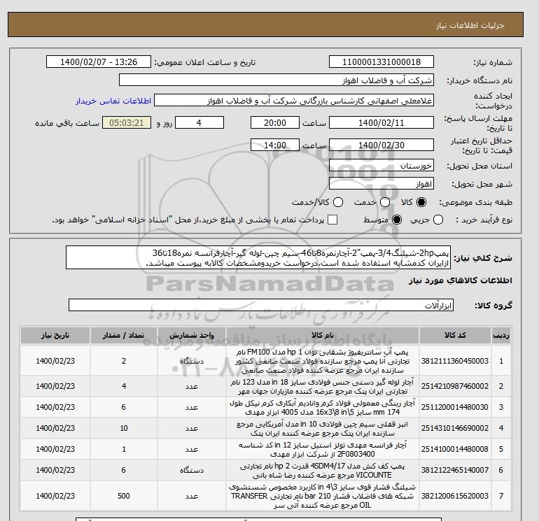
Task: Click the آچار رینگی معمولی item name
Action: click(x=323, y=408)
